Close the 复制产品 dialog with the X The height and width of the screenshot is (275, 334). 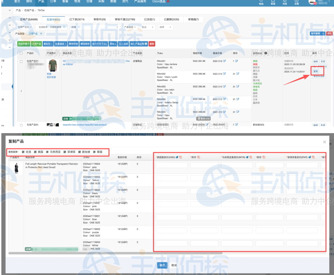(x=325, y=142)
